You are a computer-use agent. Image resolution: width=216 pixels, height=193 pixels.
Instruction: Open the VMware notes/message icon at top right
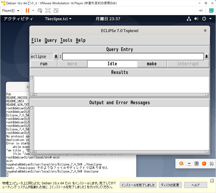211,11
